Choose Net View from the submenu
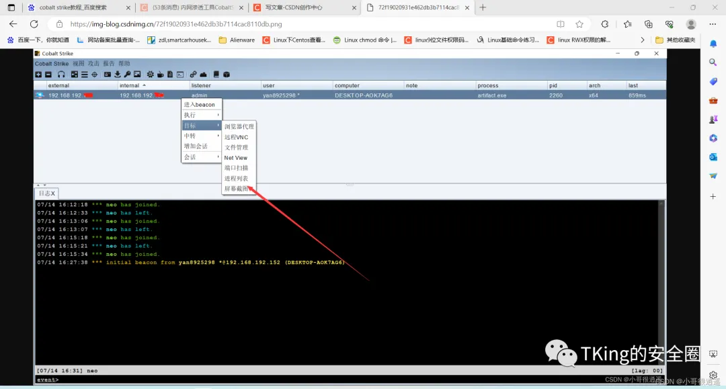The height and width of the screenshot is (389, 726). pos(239,158)
